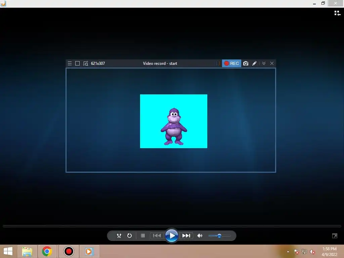Image resolution: width=344 pixels, height=258 pixels.
Task: Open Windows Media Player taskbar icon
Action: pyautogui.click(x=89, y=251)
